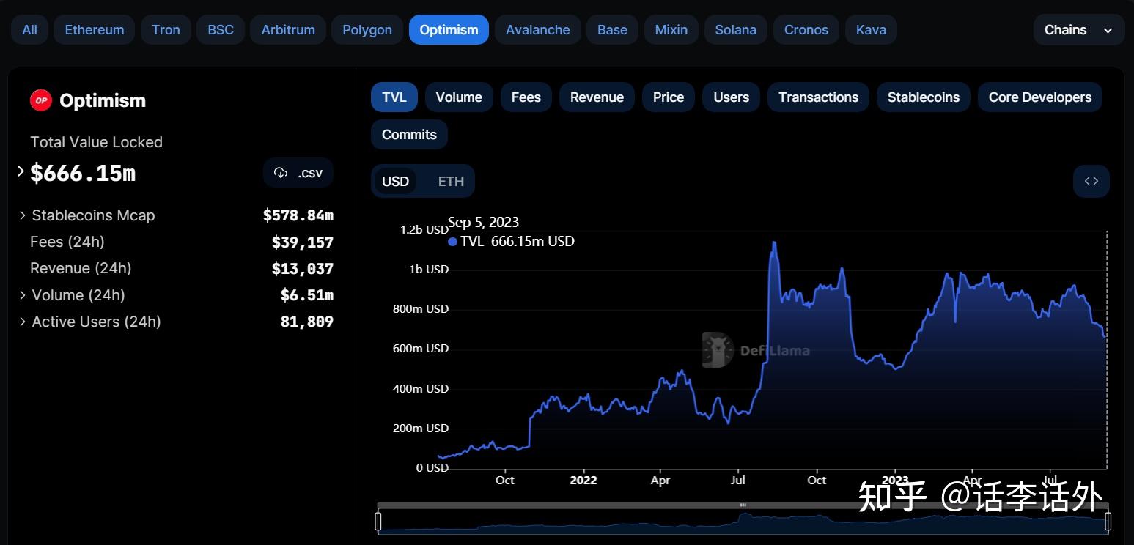Screen dimensions: 1134x545
Task: Select the Optimism chain tab
Action: (x=449, y=30)
